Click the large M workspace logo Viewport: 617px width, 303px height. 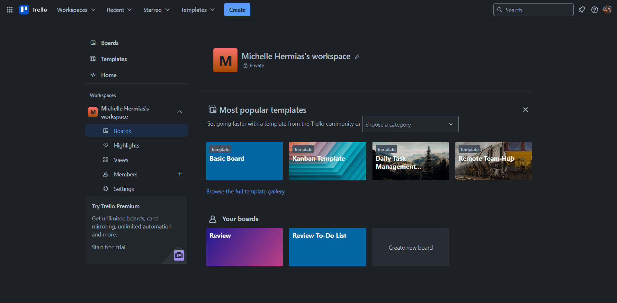tap(225, 60)
